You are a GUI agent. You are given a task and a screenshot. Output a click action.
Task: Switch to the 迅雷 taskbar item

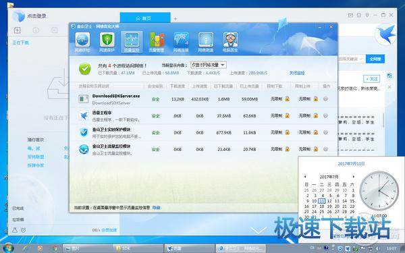click(190, 248)
